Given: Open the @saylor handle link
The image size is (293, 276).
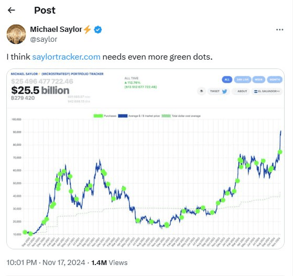Looking at the screenshot, I should 44,39.
